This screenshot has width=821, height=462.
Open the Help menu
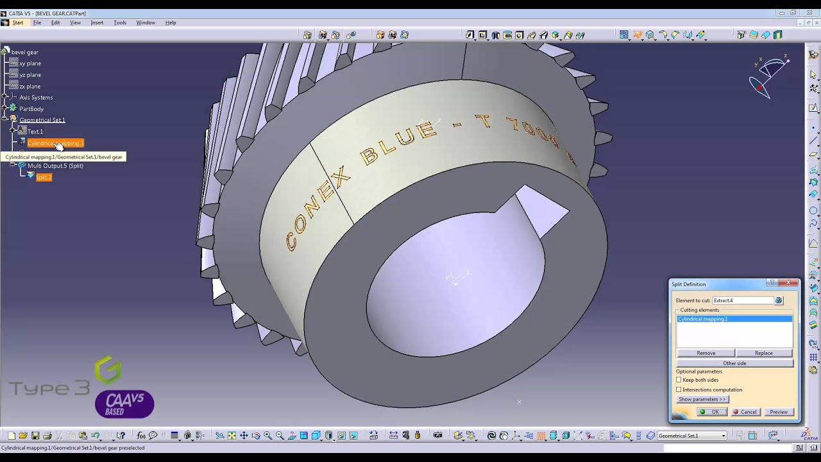pos(171,22)
